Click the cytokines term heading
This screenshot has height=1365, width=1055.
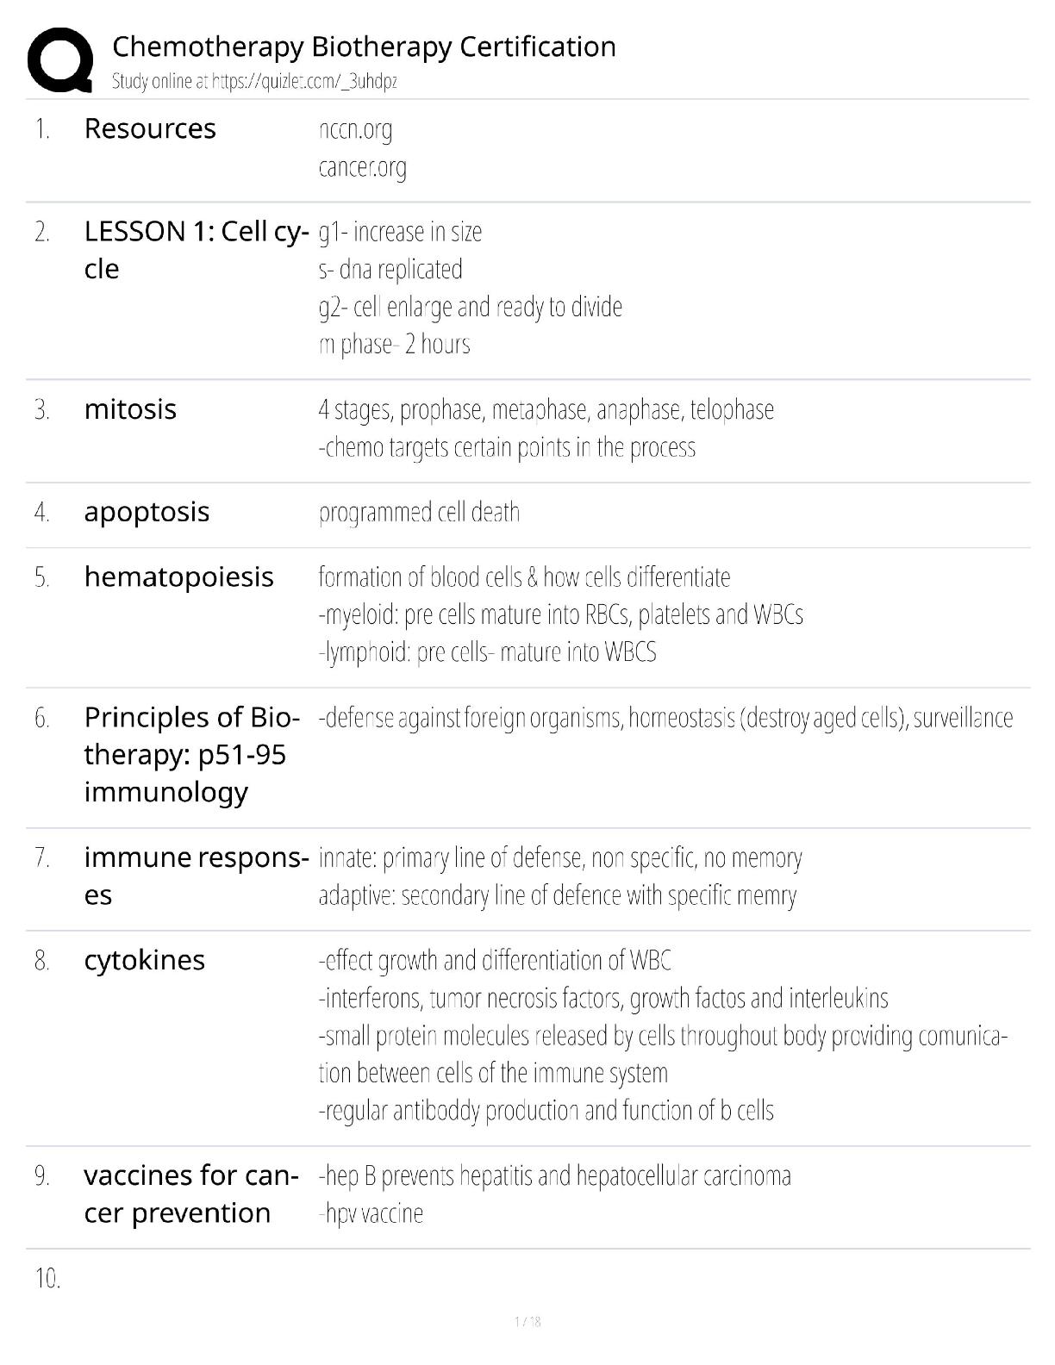144,960
